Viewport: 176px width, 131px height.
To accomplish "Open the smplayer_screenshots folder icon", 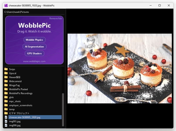I will 6,105.
